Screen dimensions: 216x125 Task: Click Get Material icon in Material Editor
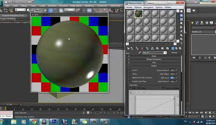[x=128, y=48]
